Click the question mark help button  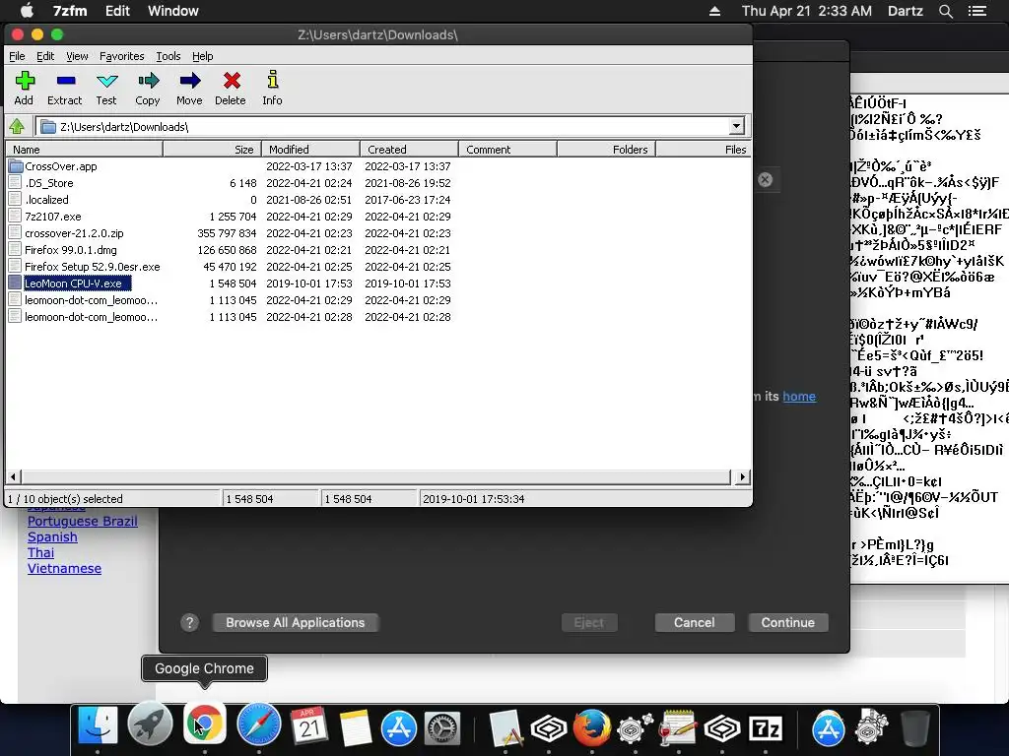coord(189,622)
